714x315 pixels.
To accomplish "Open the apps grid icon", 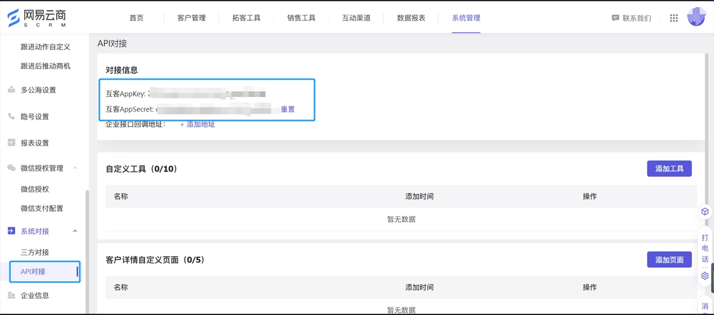I will click(674, 18).
